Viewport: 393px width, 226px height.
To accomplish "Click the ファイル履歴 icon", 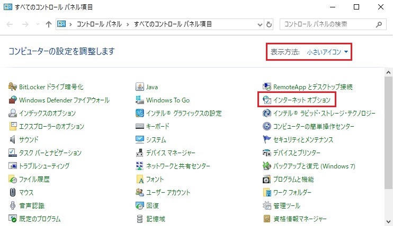I will (x=13, y=179).
